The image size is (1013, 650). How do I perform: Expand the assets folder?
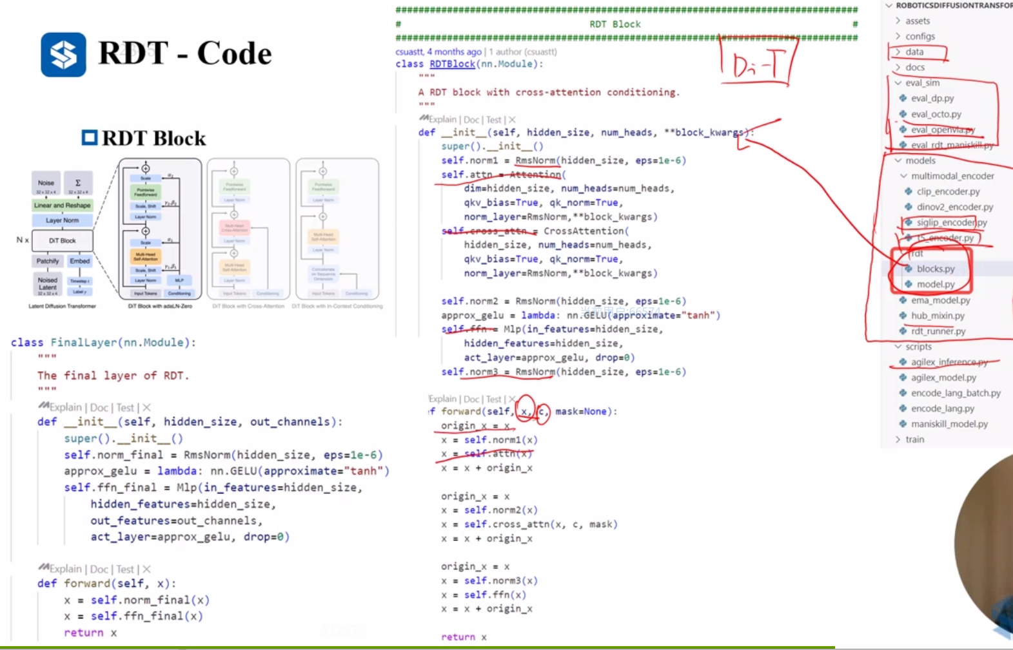pos(898,21)
